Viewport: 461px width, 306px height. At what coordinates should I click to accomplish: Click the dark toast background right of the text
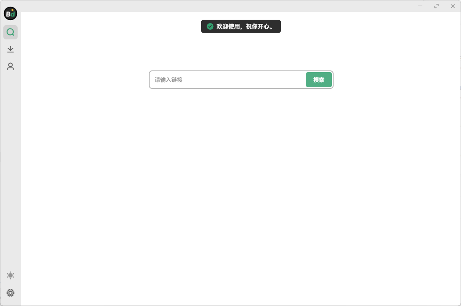coord(277,26)
